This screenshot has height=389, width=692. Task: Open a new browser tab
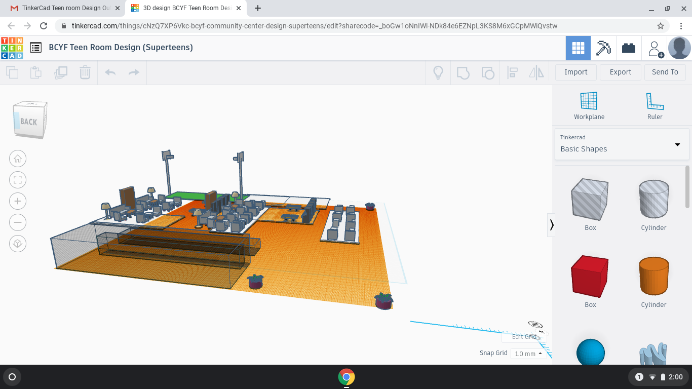pyautogui.click(x=258, y=8)
